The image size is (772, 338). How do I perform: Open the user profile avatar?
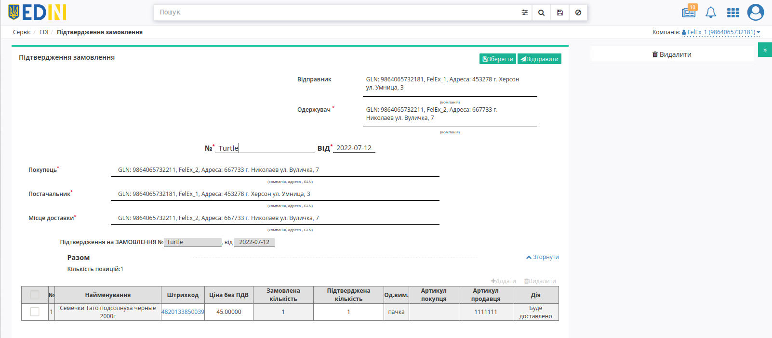[755, 13]
